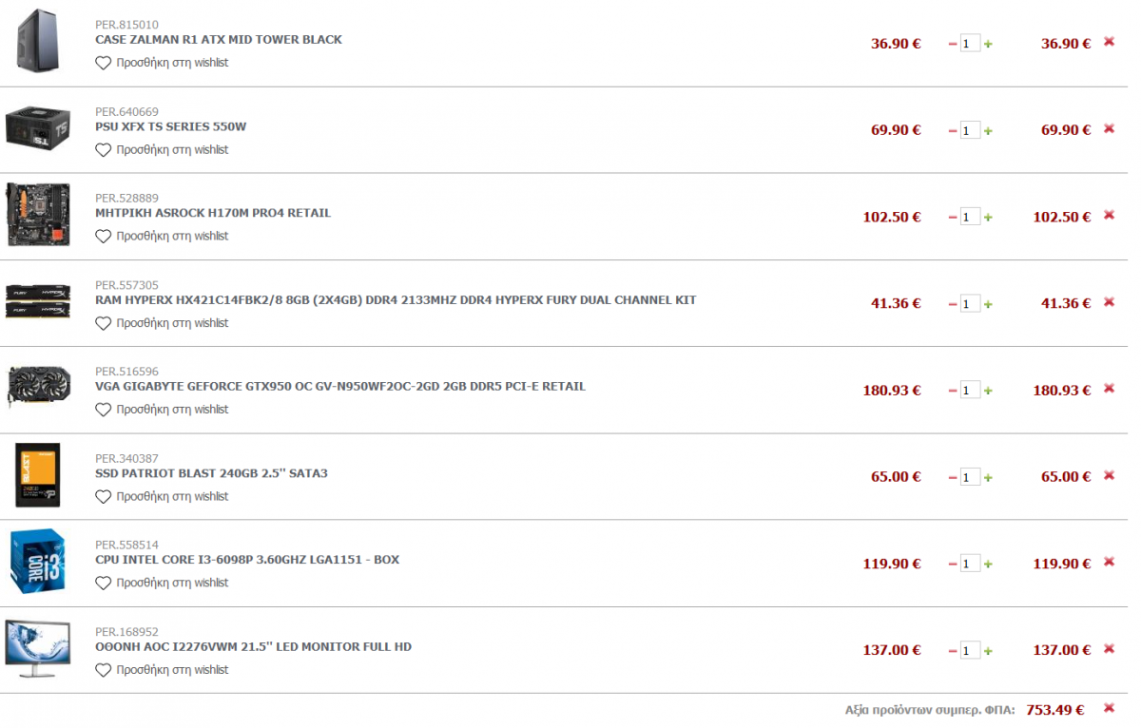Open the AOC I2276VWM monitor thumbnail
1141x728 pixels.
(38, 649)
